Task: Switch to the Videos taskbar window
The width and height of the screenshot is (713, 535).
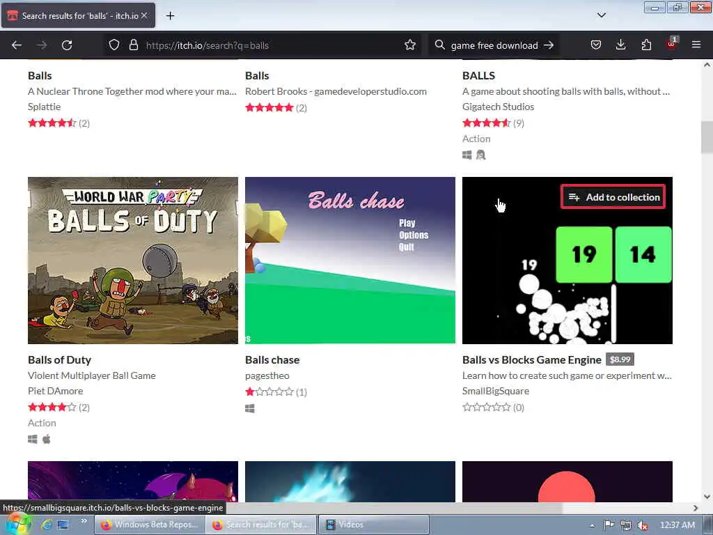Action: coord(373,525)
